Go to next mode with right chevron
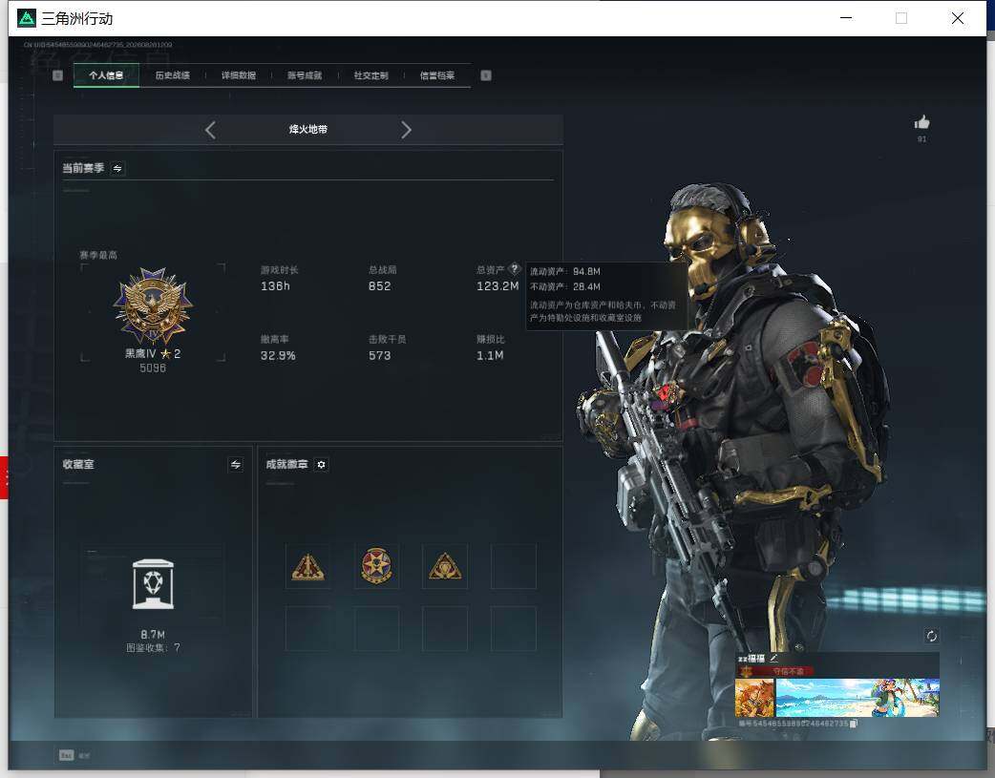Image resolution: width=995 pixels, height=778 pixels. 406,130
